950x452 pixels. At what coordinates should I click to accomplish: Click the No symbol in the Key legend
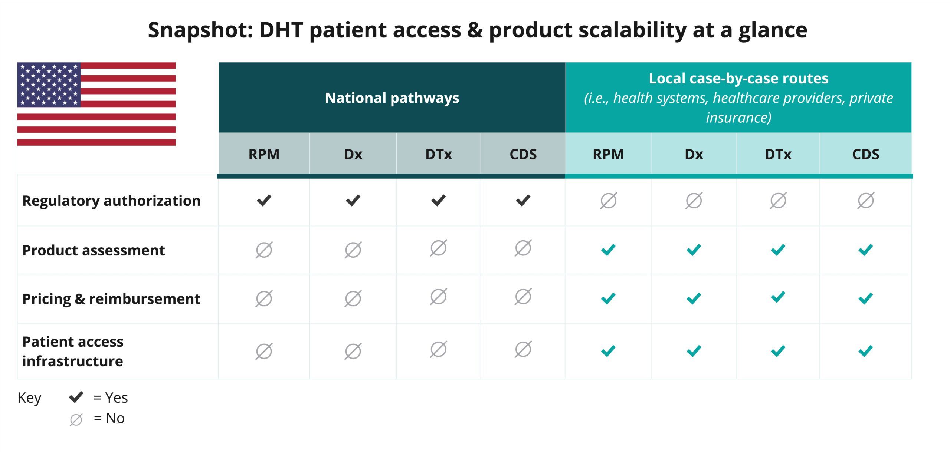76,420
